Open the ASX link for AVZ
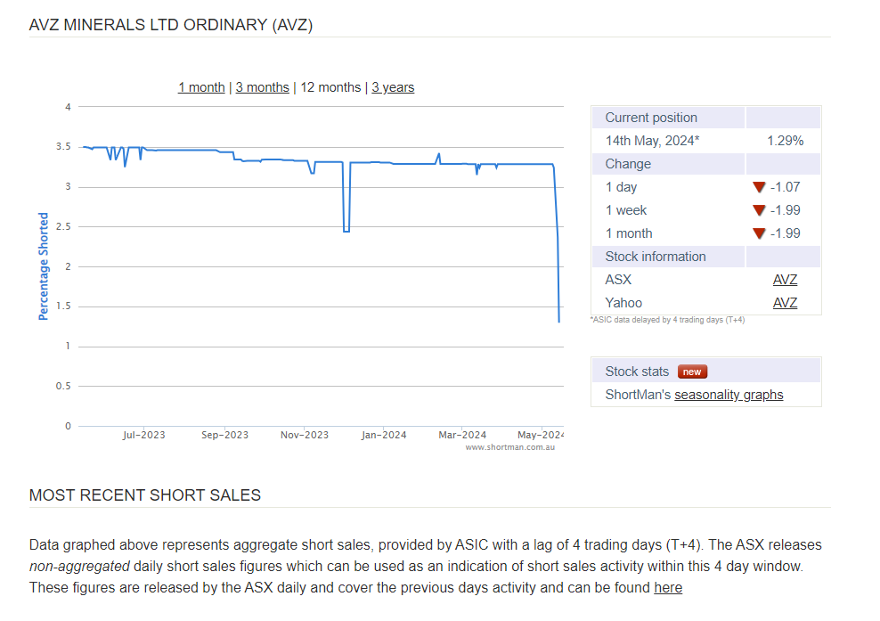The width and height of the screenshot is (880, 621). (x=785, y=280)
